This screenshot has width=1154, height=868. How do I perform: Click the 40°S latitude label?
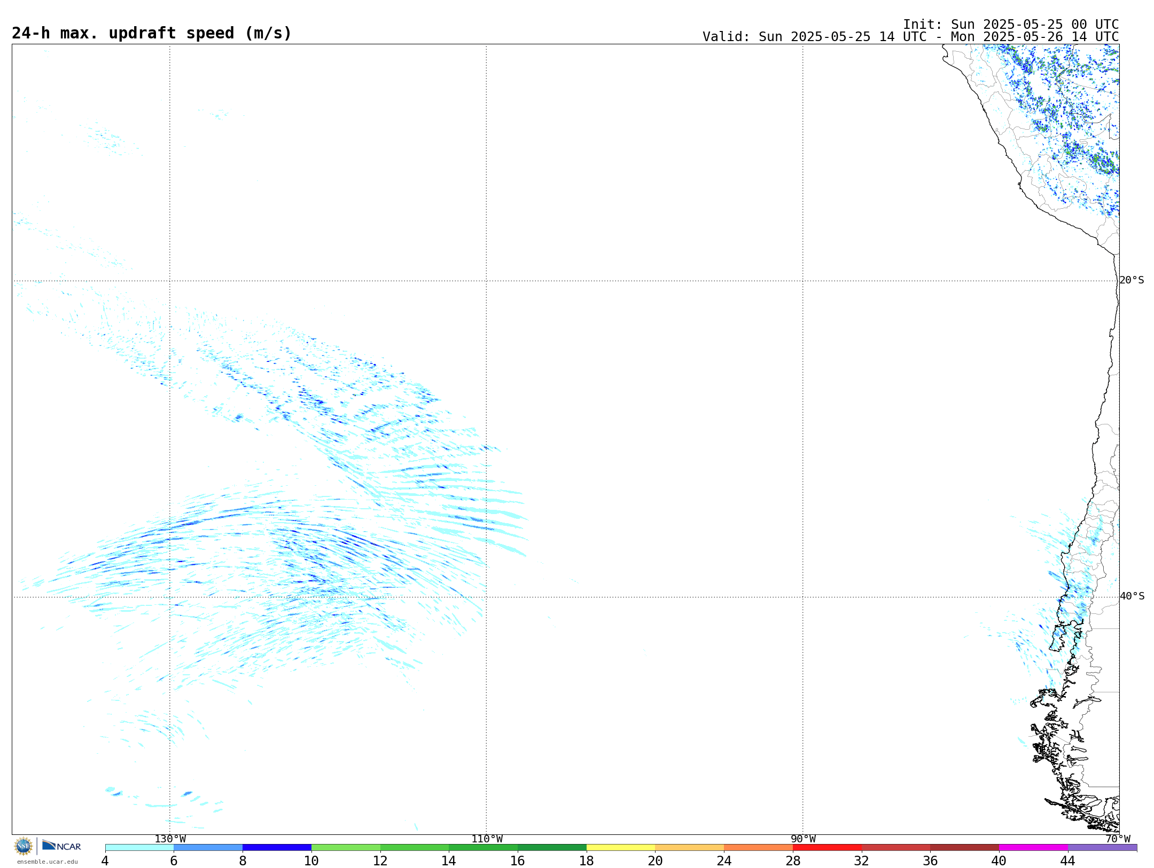point(1132,596)
